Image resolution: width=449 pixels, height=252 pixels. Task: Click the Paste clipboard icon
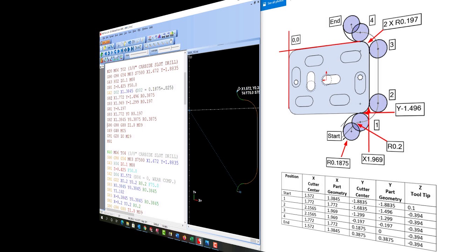coord(125,44)
